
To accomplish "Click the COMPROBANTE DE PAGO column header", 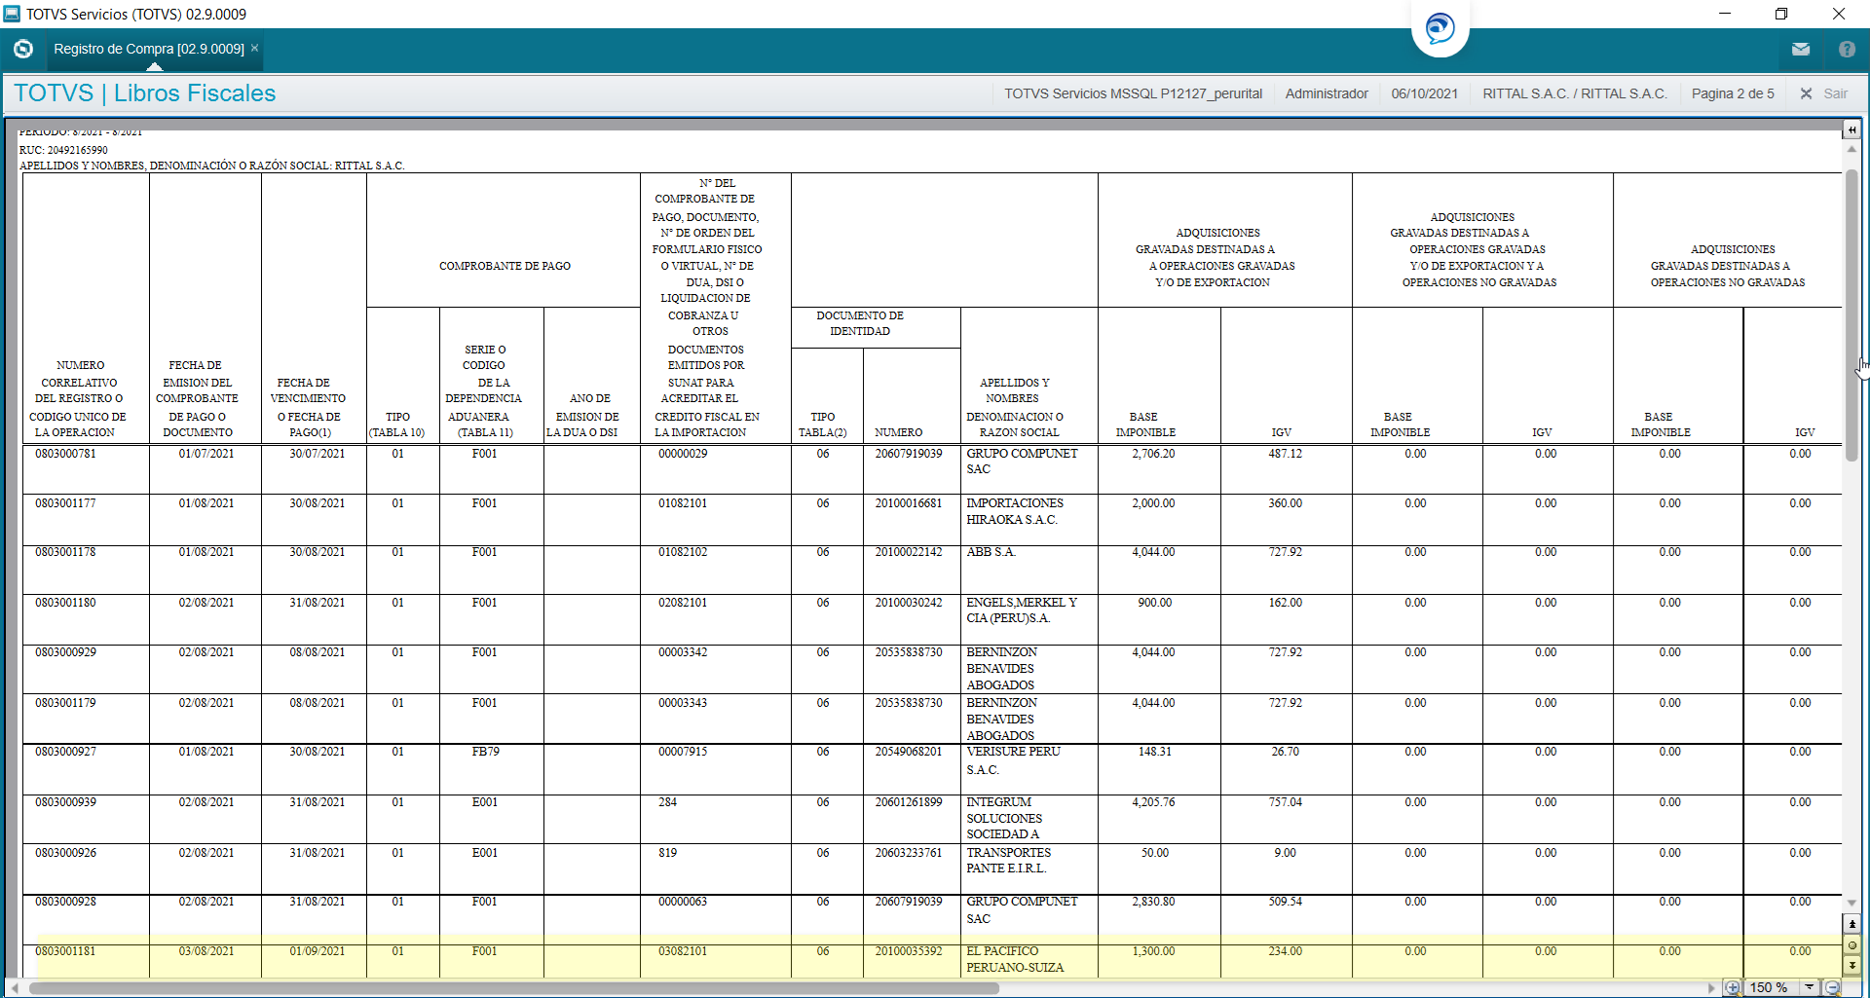I will pyautogui.click(x=505, y=266).
